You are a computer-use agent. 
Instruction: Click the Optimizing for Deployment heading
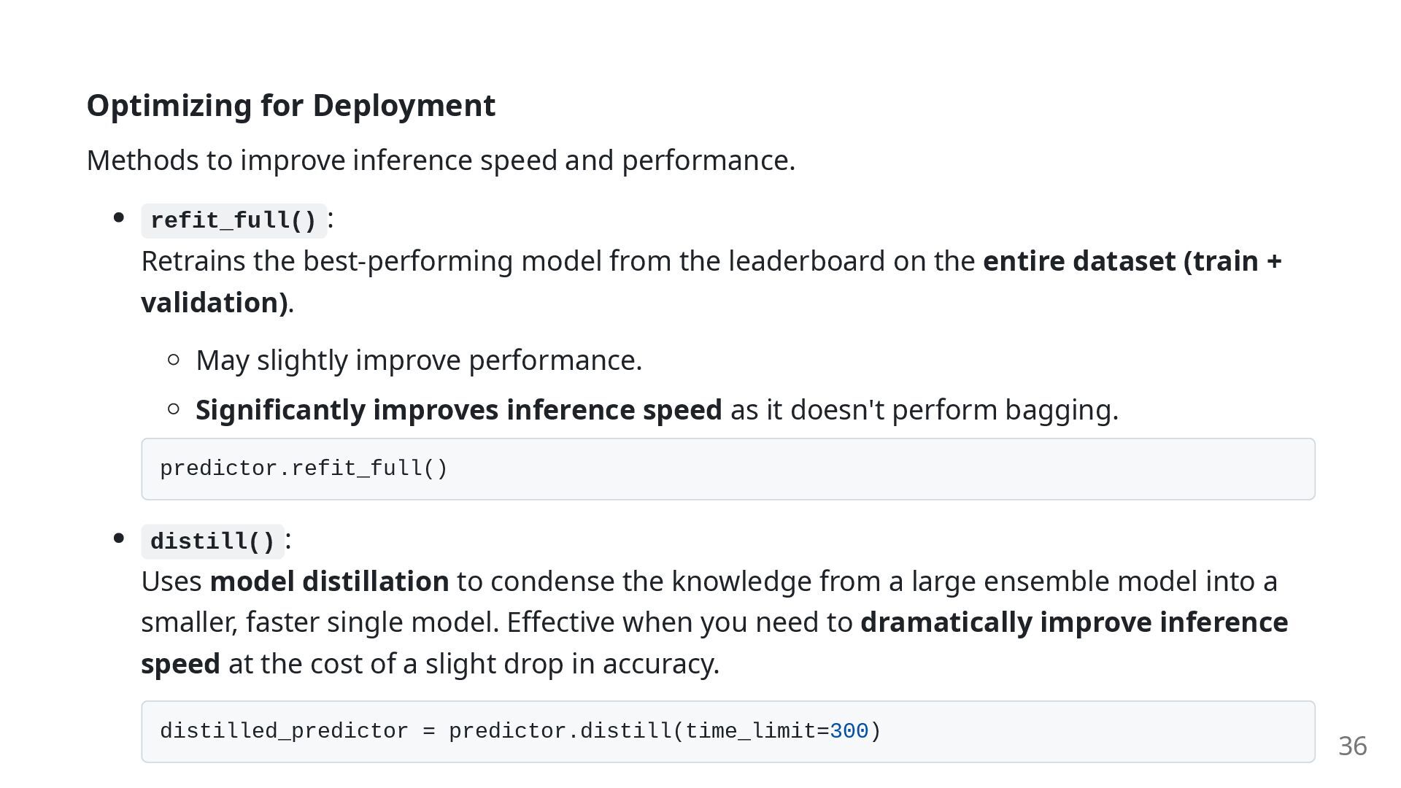point(291,106)
